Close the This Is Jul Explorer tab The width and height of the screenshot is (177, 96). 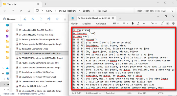point(38,4)
